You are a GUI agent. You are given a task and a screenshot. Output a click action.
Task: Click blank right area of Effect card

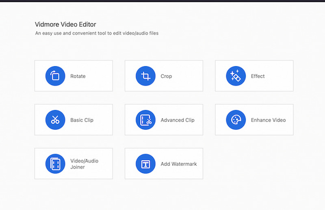[281, 76]
